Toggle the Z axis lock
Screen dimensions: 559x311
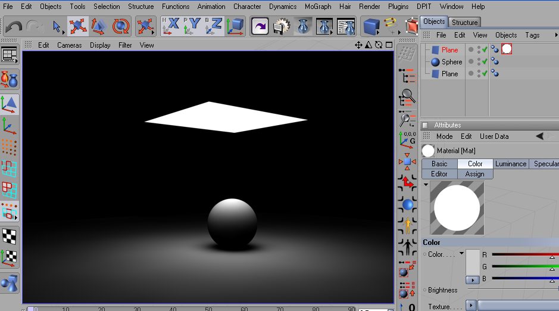214,26
